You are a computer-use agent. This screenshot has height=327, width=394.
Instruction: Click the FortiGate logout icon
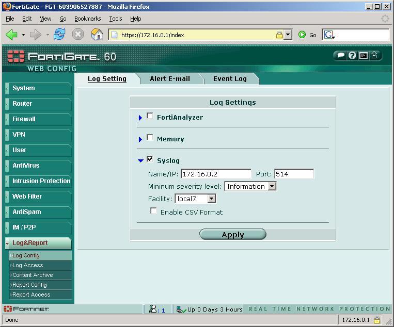coord(374,55)
